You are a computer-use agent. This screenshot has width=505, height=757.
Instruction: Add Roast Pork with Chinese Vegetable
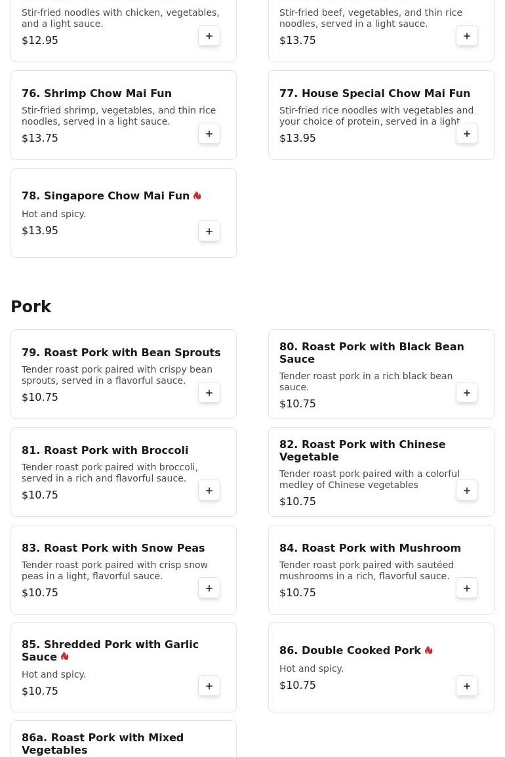(467, 491)
